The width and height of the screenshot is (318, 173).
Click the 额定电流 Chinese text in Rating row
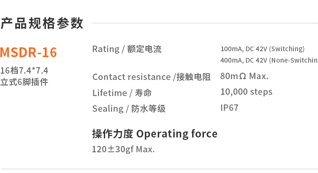[145, 49]
